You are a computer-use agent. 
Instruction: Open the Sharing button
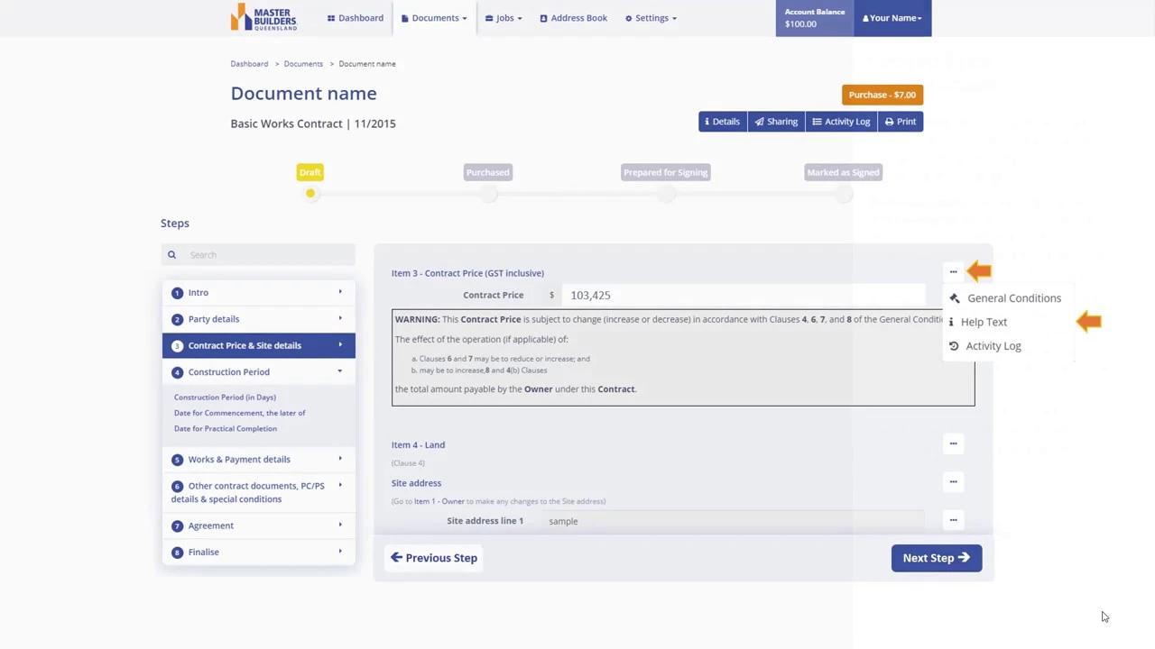776,122
